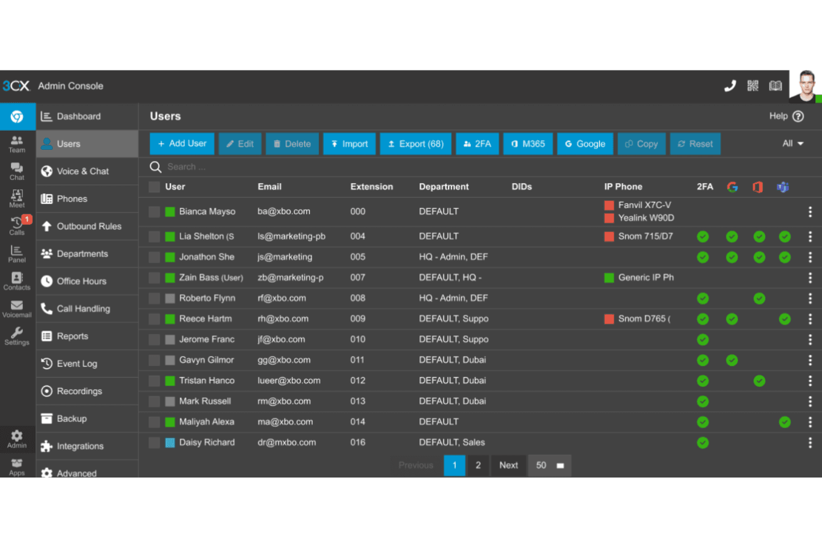Viewport: 822px width, 548px height.
Task: Open Backup in admin menu
Action: click(x=87, y=419)
